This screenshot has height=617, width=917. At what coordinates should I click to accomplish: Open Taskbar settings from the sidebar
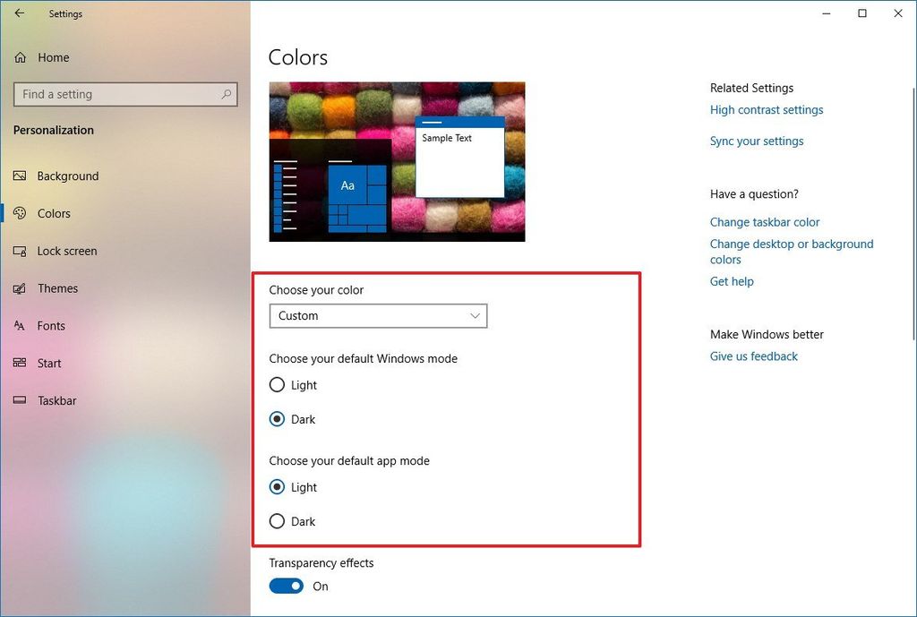[x=21, y=400]
